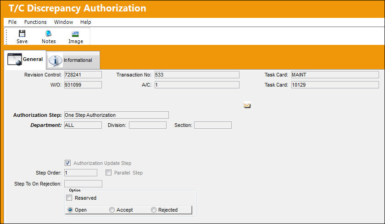The image size is (385, 224).
Task: Select the Rejected radio button
Action: 154,210
